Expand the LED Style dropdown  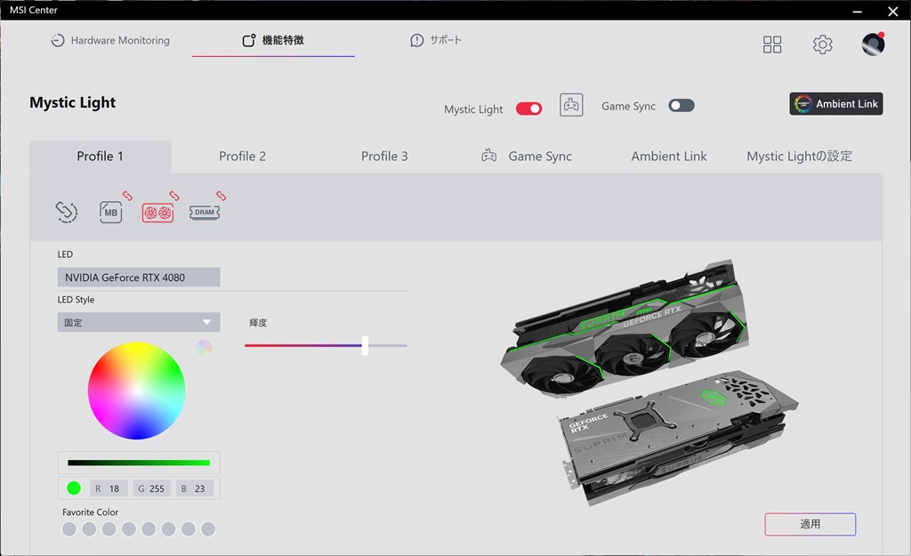tap(139, 322)
